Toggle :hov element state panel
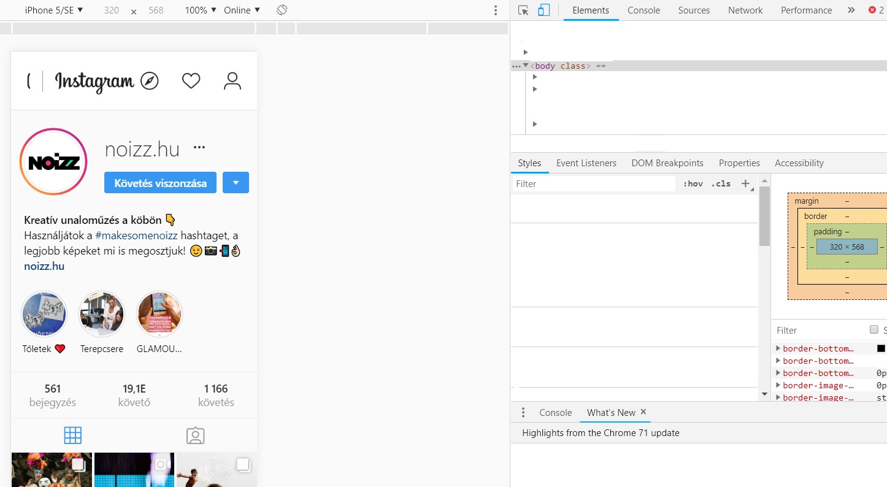 [693, 183]
